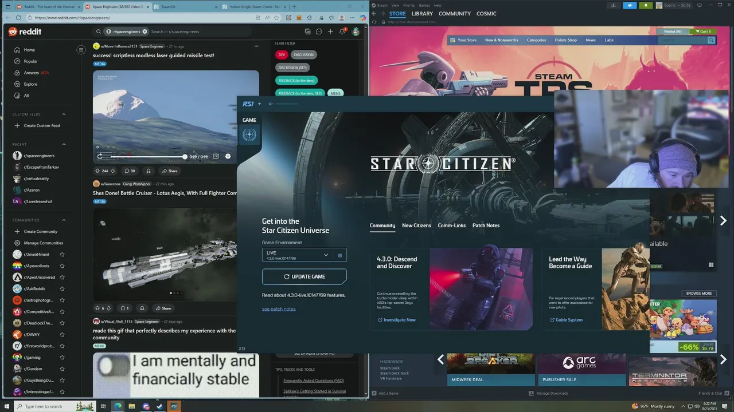This screenshot has height=412, width=734.
Task: Toggle captions on the missile test video
Action: (216, 156)
